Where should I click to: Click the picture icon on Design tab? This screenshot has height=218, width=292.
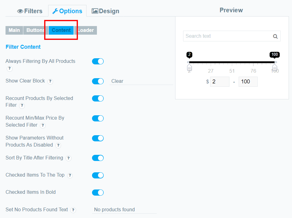pyautogui.click(x=95, y=11)
